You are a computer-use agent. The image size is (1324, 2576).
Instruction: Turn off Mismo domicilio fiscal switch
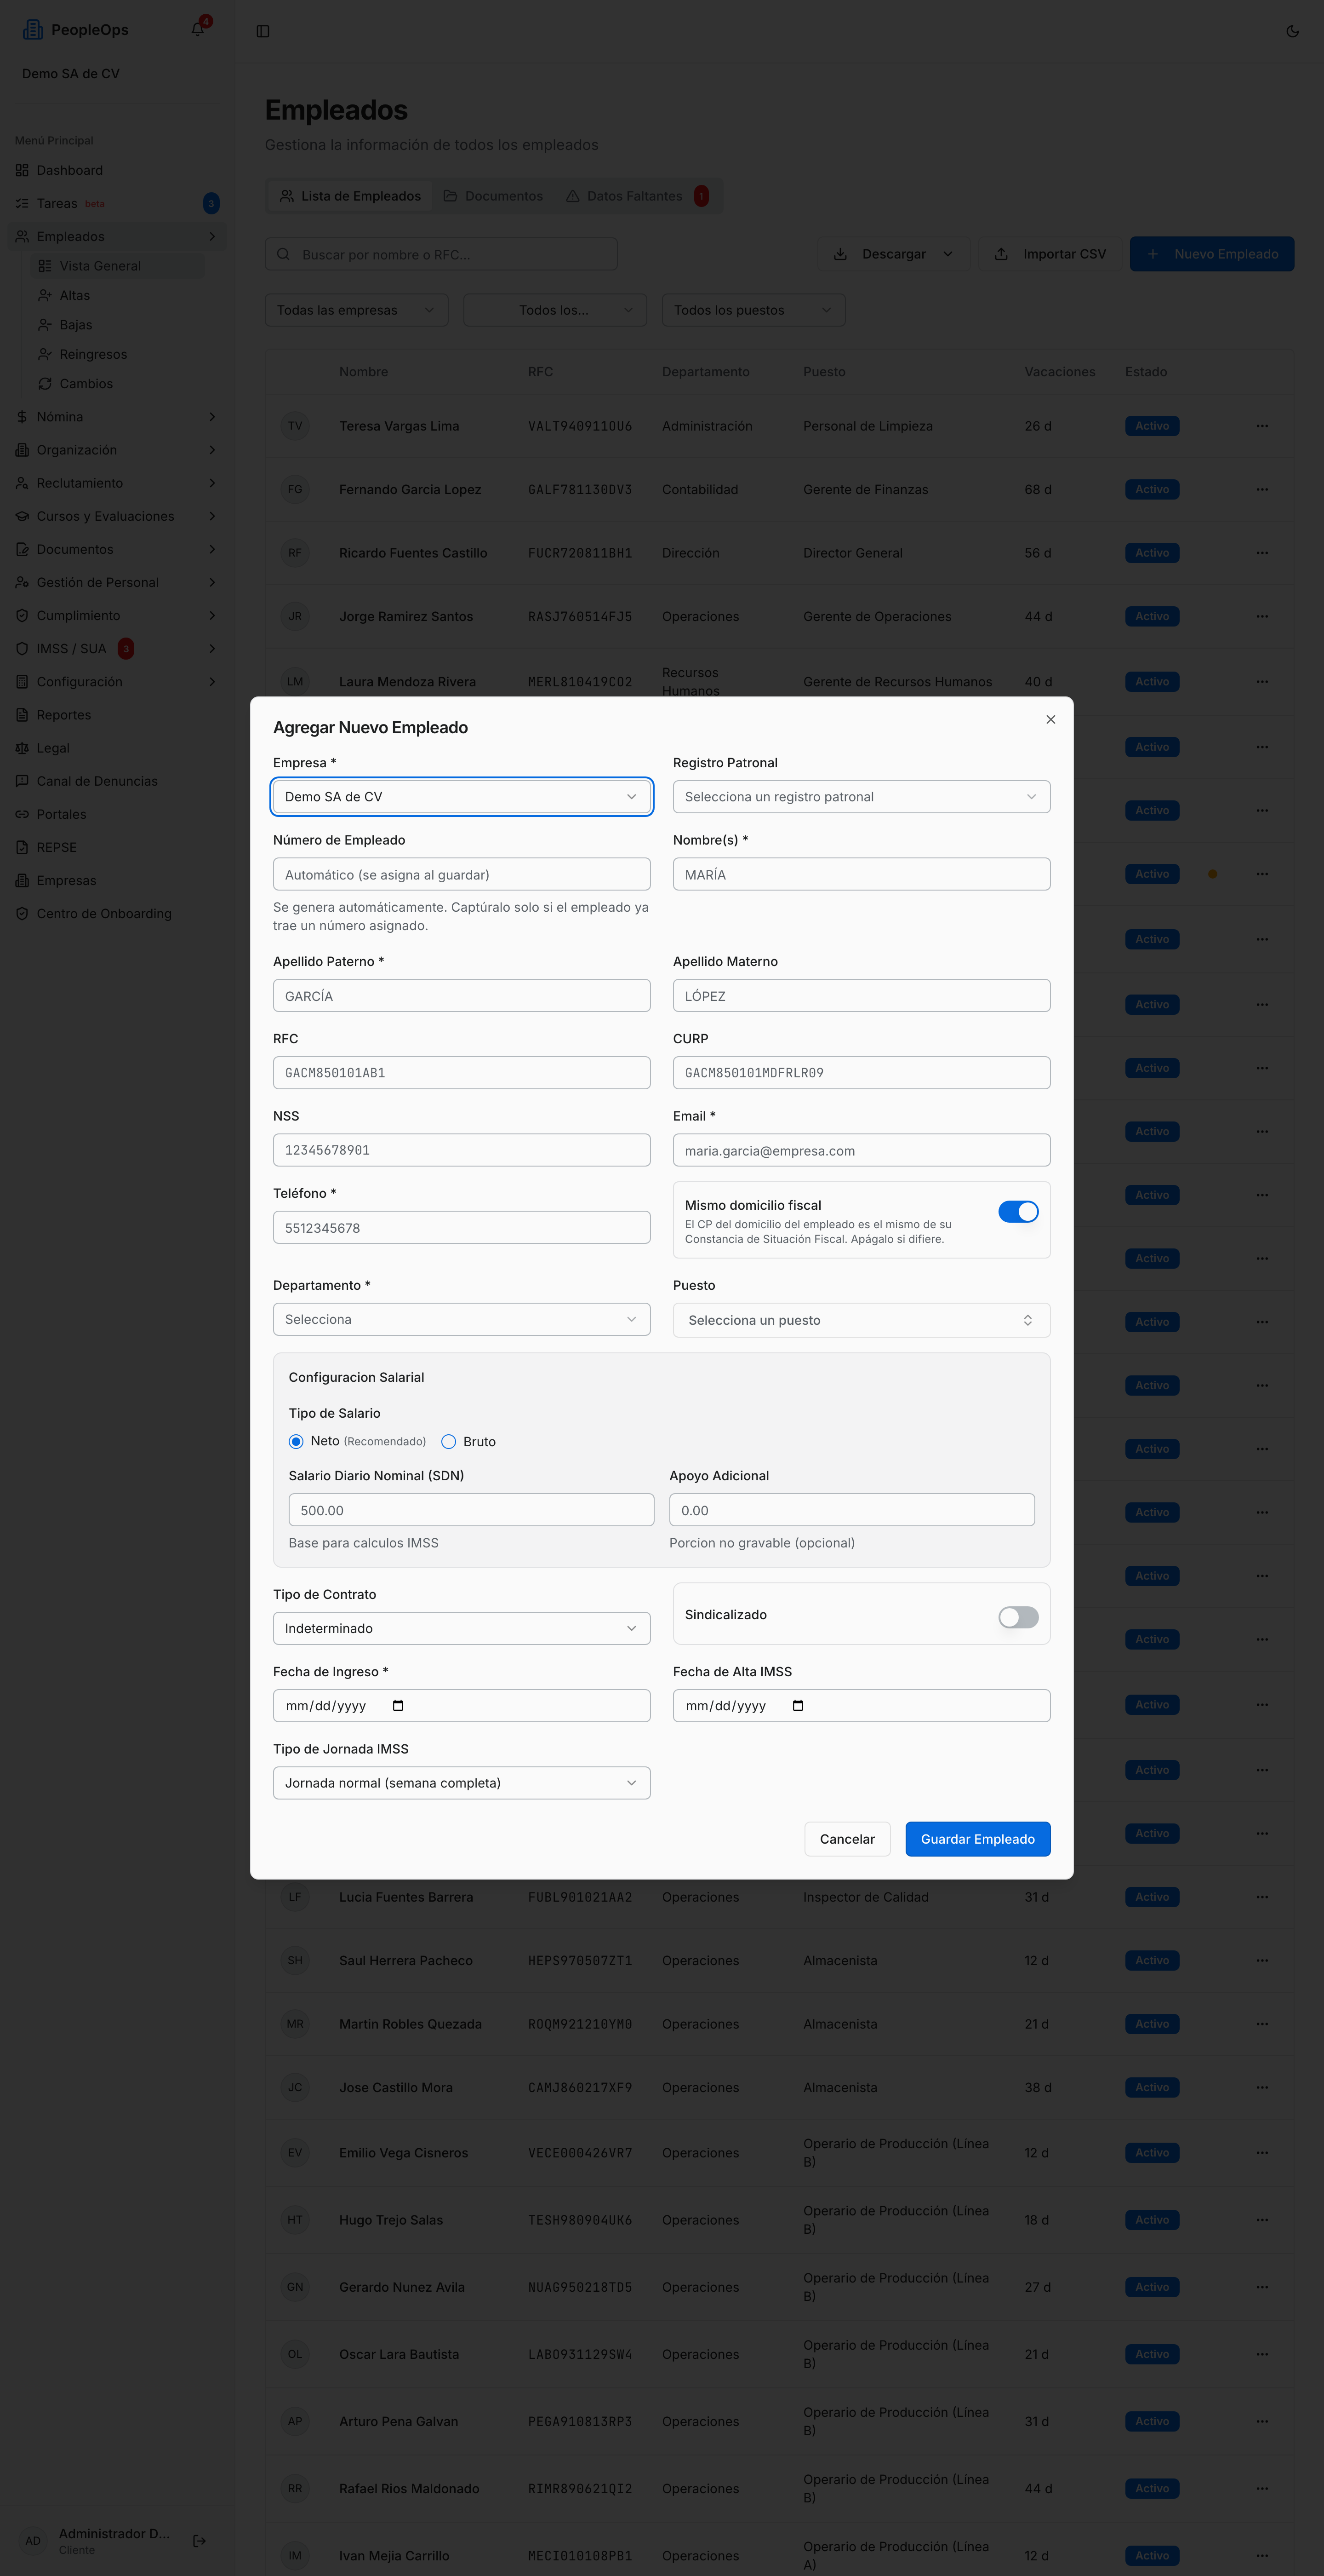click(x=1018, y=1211)
